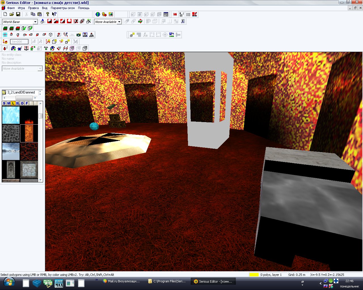Image resolution: width=363 pixels, height=290 pixels.
Task: Click 3_2 LandOfDamned spinner up arrow
Action: click(x=40, y=91)
